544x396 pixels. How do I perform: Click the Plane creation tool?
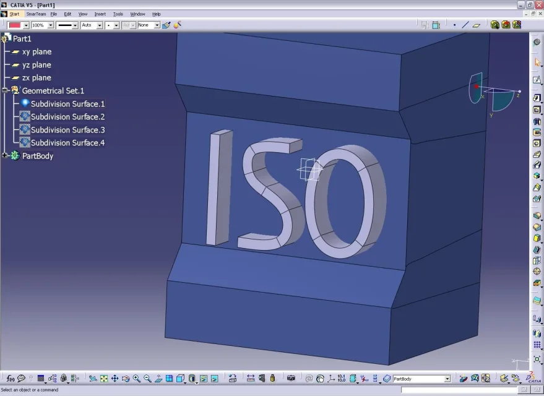[x=477, y=25]
